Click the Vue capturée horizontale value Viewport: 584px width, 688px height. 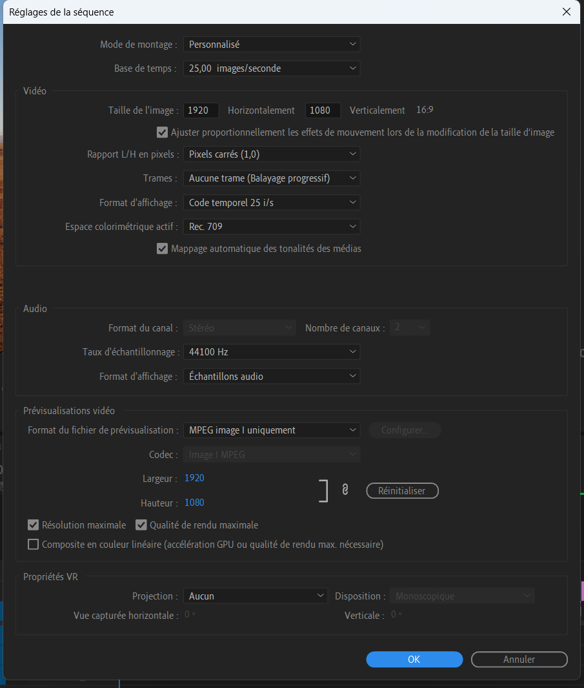190,614
